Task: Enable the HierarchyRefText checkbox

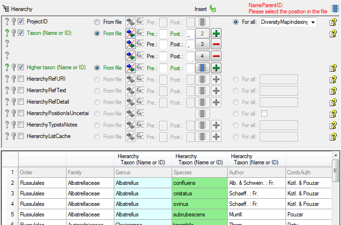Action: click(x=21, y=91)
